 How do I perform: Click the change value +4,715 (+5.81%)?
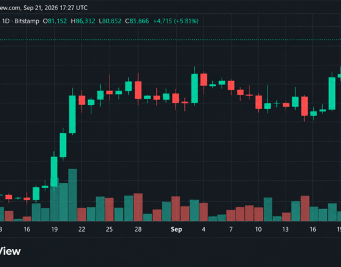pos(176,21)
